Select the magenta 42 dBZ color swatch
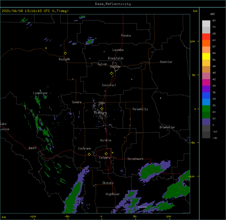226x220 pixels. point(206,82)
